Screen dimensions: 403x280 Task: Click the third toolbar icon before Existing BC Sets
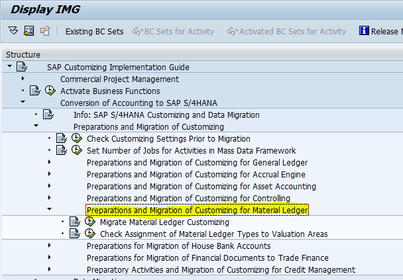(45, 31)
